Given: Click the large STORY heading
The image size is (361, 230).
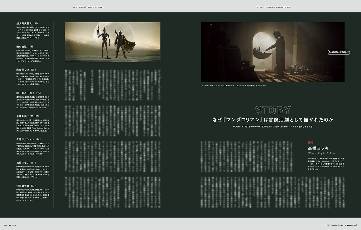Looking at the screenshot, I should pyautogui.click(x=273, y=110).
